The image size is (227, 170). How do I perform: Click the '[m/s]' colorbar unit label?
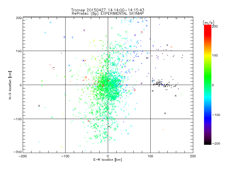[x=209, y=23]
